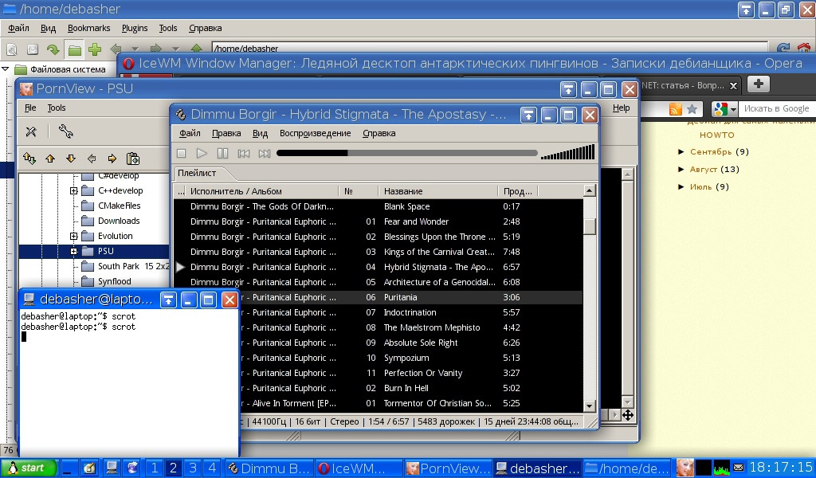Open the Воспроизведение menu in player
The height and width of the screenshot is (478, 816).
[x=315, y=133]
